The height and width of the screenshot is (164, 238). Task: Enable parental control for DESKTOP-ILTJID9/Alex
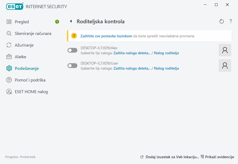(72, 50)
